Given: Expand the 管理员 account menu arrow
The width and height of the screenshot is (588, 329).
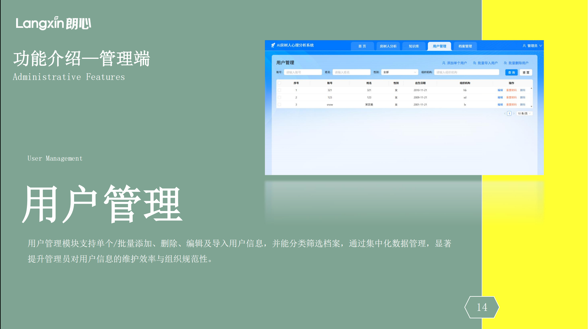Looking at the screenshot, I should [x=541, y=46].
